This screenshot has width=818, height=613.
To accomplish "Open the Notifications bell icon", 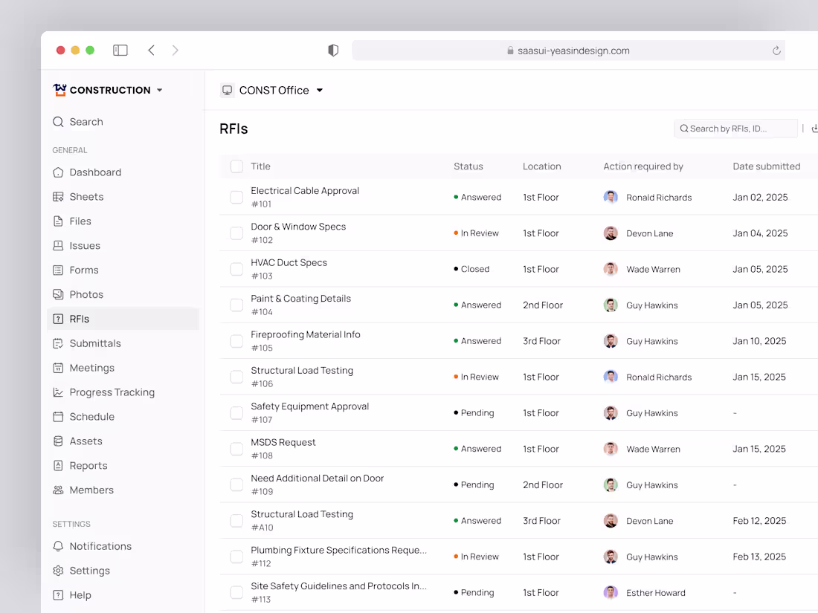I will [57, 546].
